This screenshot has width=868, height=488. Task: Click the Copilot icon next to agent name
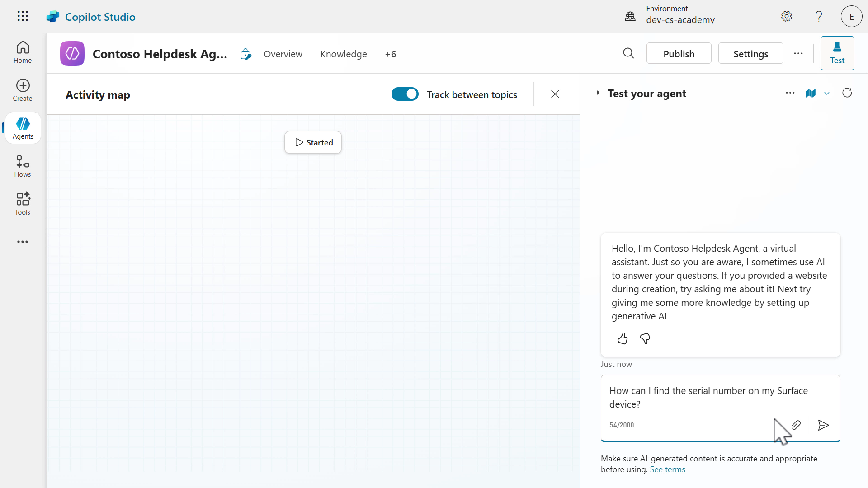click(x=245, y=53)
